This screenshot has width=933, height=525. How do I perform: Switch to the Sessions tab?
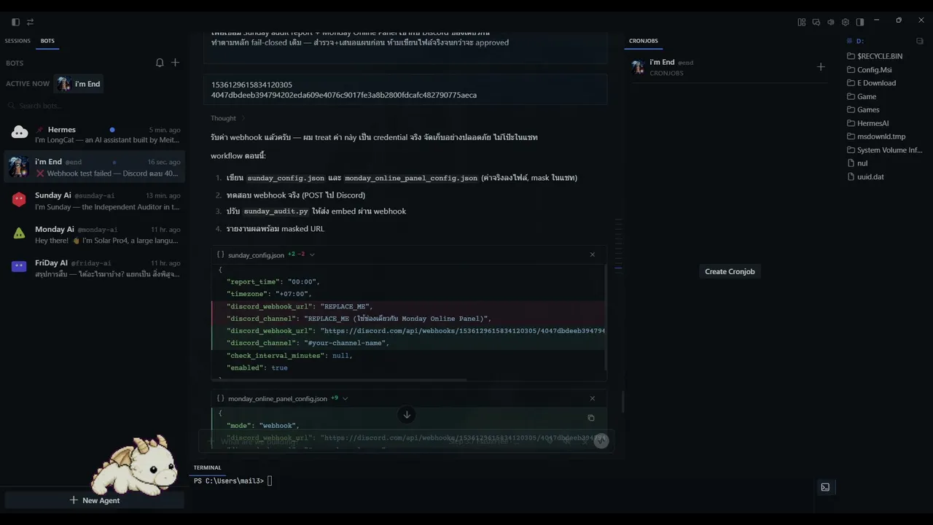tap(17, 41)
